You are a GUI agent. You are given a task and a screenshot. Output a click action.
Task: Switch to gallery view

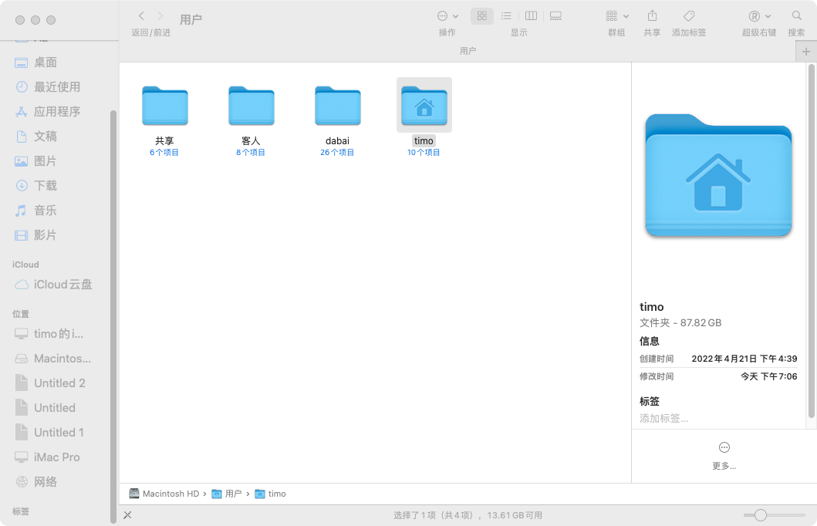point(555,16)
